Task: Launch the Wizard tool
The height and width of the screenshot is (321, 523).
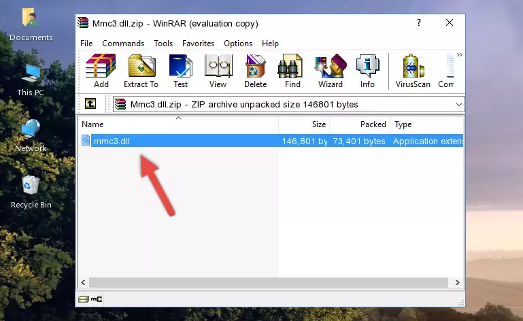Action: click(331, 71)
